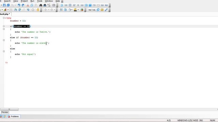Click the highlighter color icon

click(x=75, y=10)
